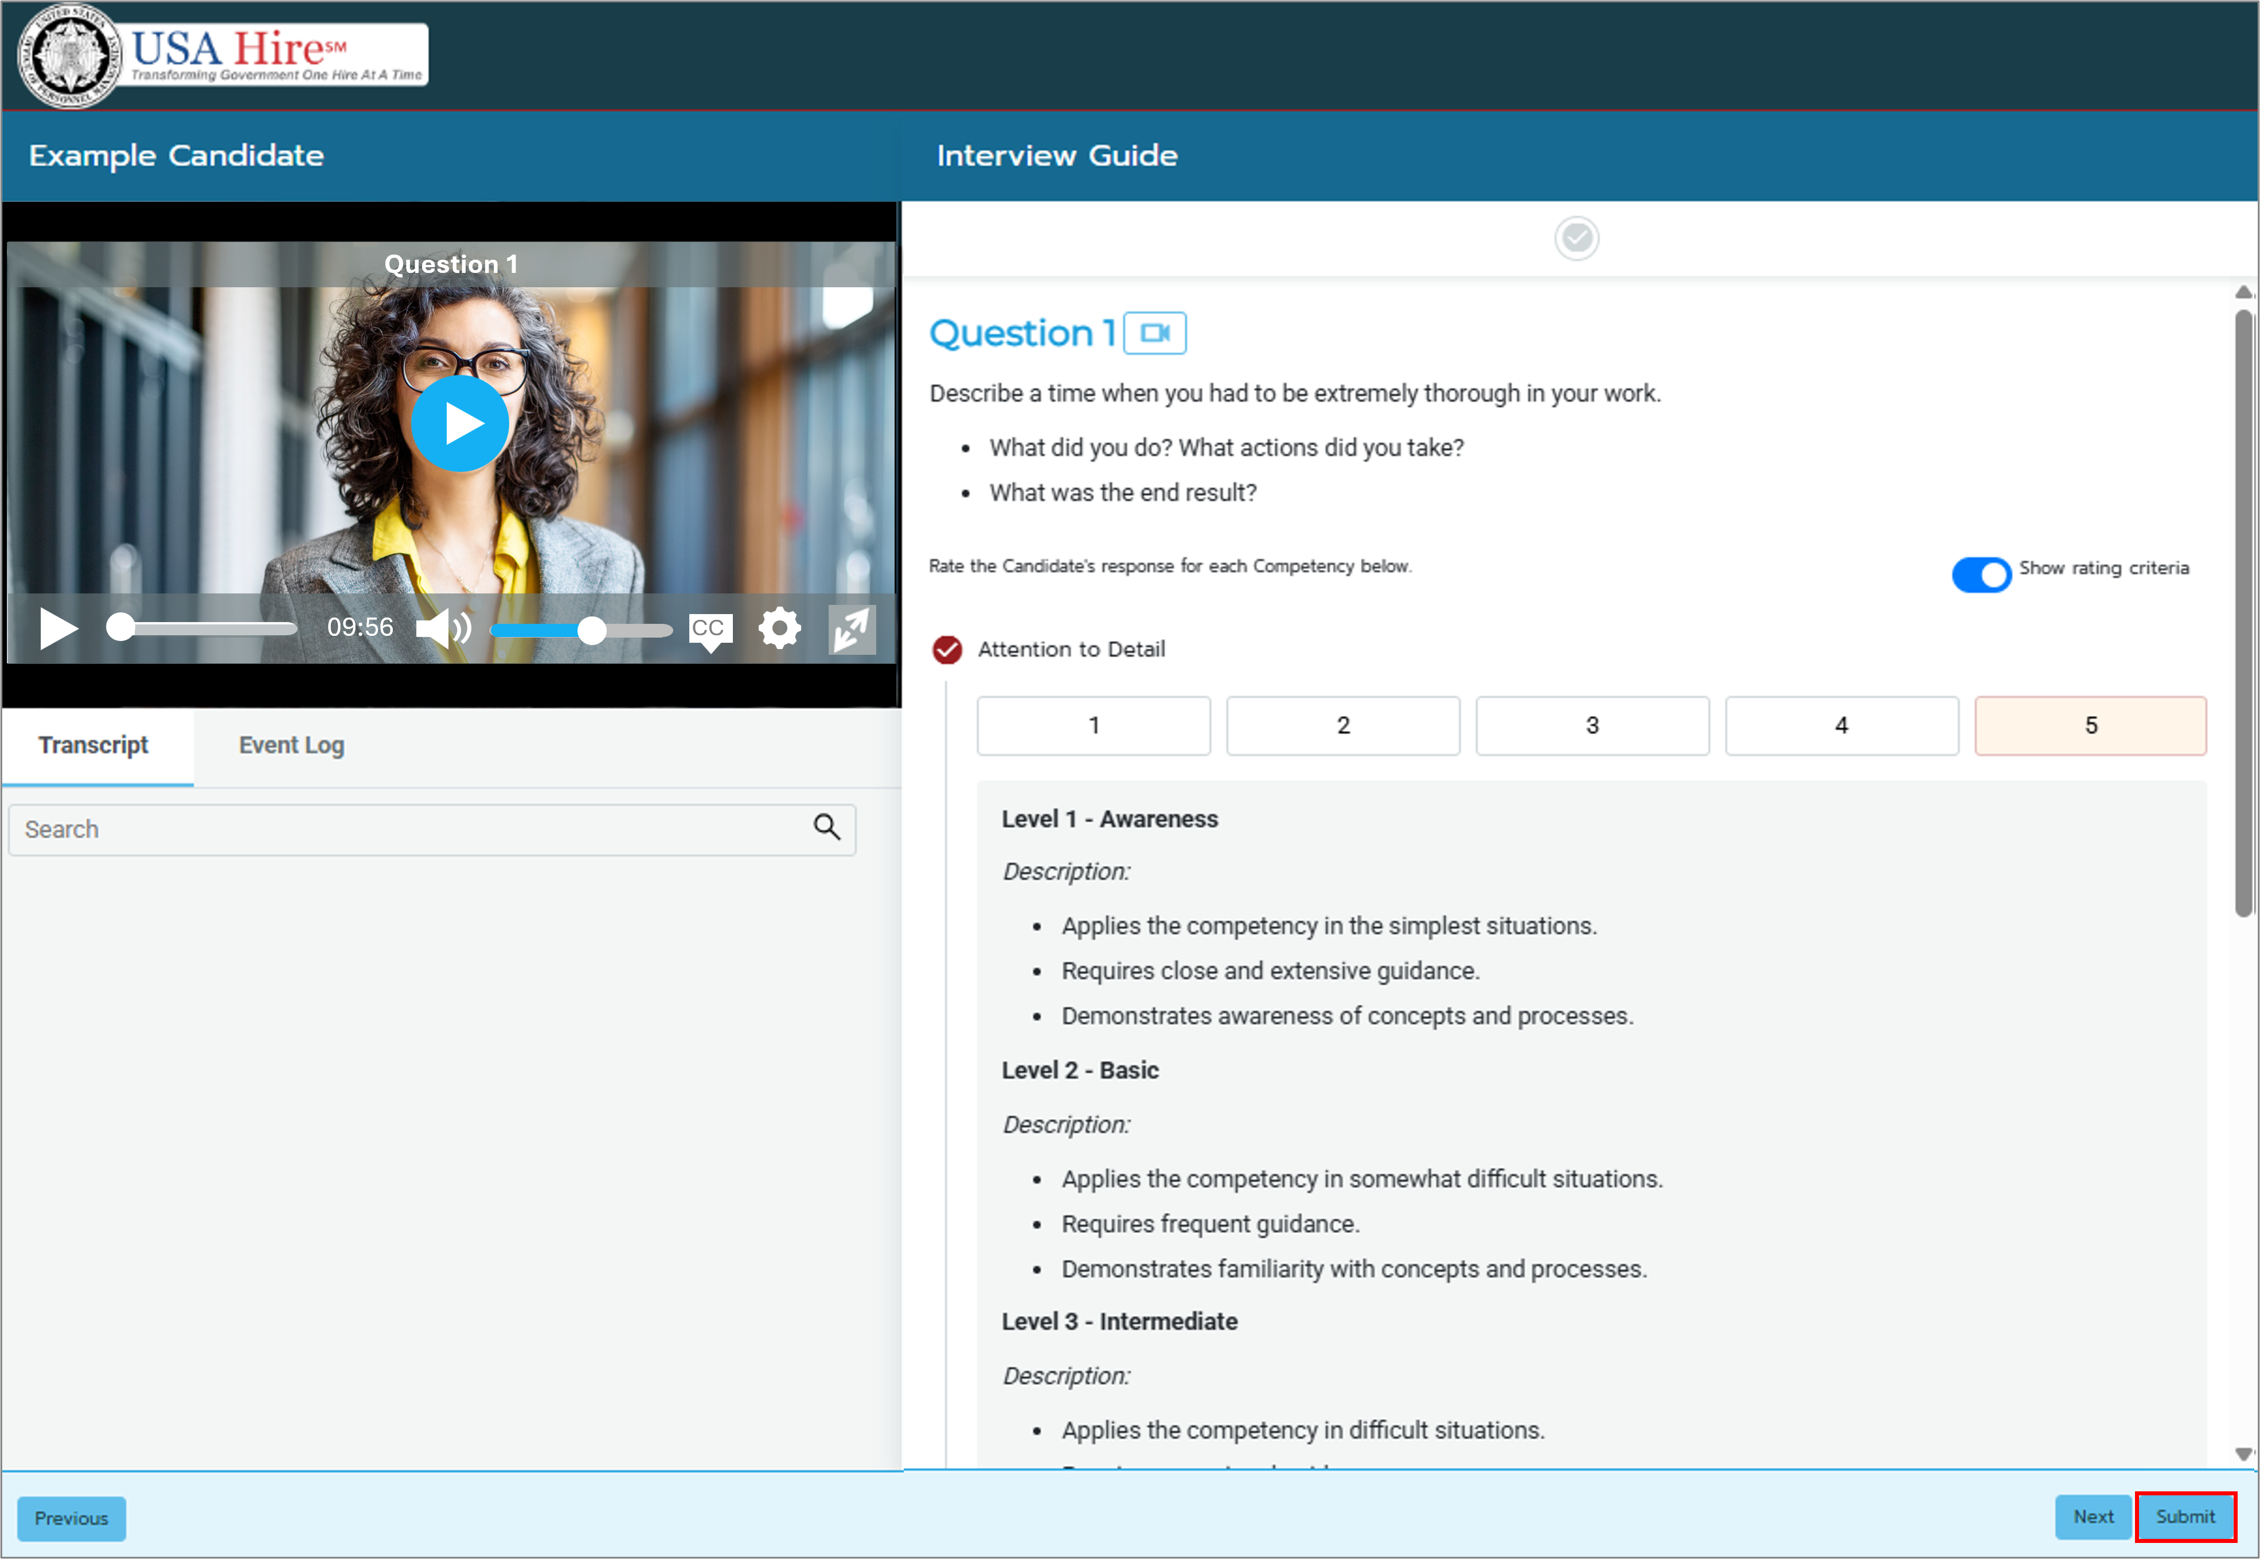This screenshot has height=1559, width=2260.
Task: Click the video time display 09:56
Action: pyautogui.click(x=360, y=627)
